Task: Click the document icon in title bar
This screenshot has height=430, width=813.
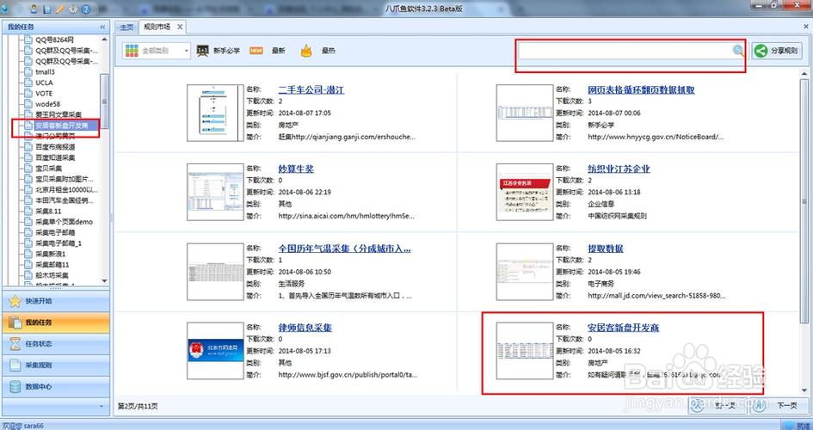Action: 47,9
